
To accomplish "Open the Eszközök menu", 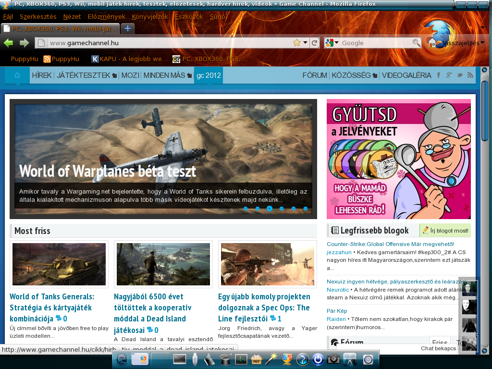I will 189,17.
